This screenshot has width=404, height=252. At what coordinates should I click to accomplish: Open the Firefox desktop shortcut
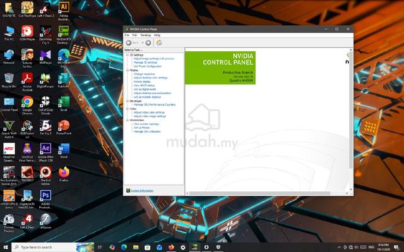pyautogui.click(x=64, y=174)
